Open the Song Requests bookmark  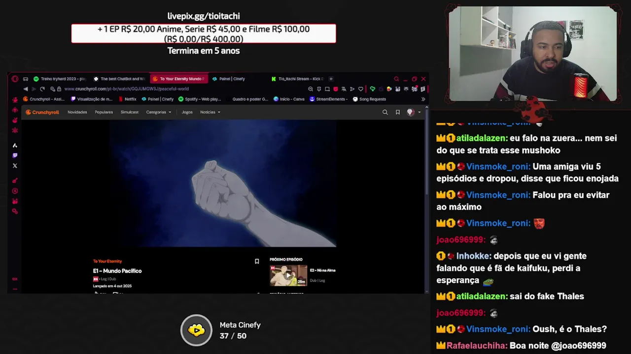(x=369, y=99)
